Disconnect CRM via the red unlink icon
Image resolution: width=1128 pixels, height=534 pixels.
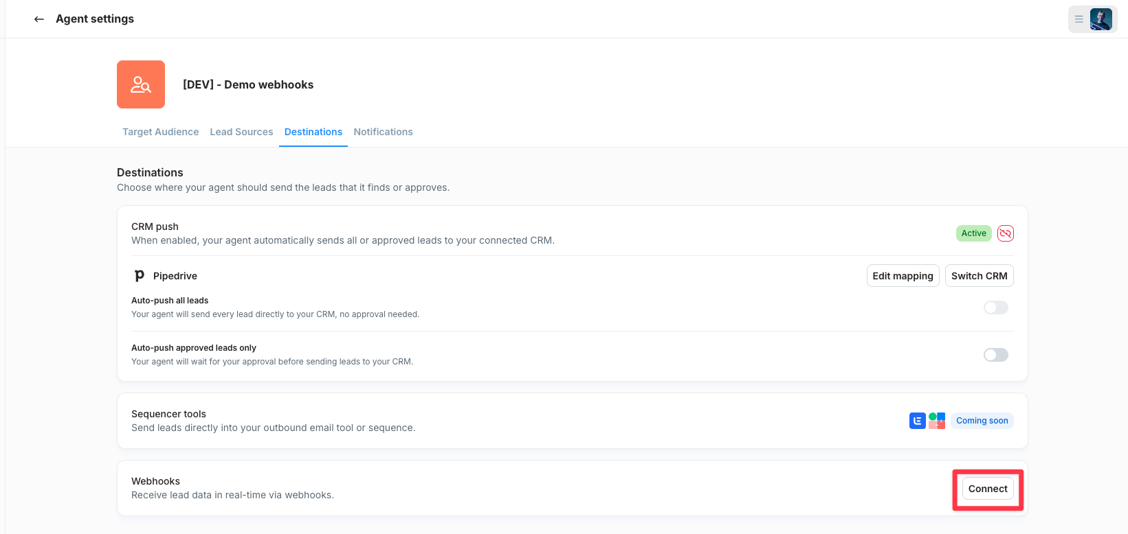[1006, 233]
